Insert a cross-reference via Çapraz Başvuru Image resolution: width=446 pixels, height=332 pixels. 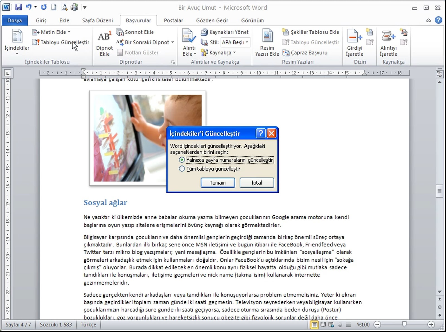click(306, 52)
